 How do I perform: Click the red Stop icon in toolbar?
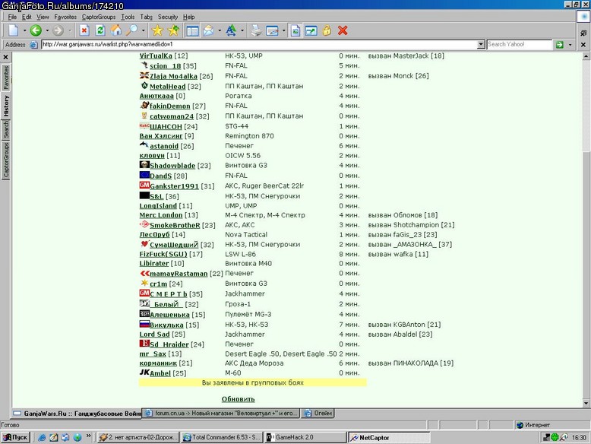click(x=84, y=30)
